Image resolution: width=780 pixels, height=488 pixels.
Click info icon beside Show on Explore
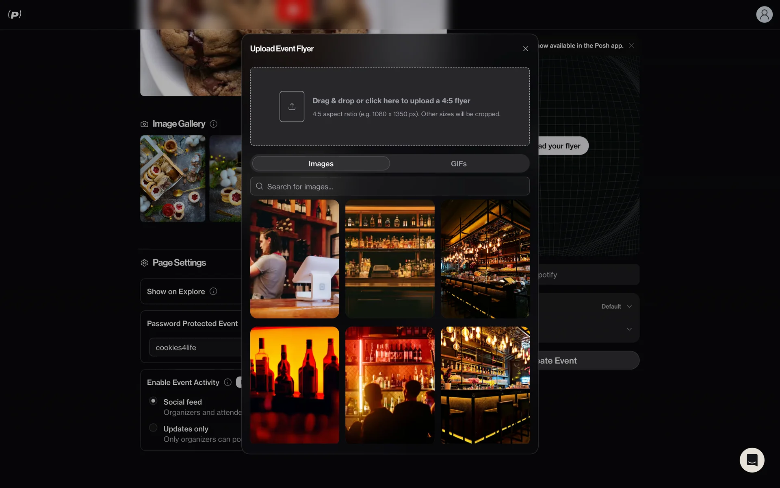tap(213, 291)
